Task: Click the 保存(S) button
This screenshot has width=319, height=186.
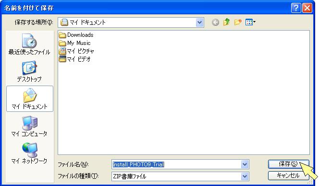Action: [x=288, y=164]
